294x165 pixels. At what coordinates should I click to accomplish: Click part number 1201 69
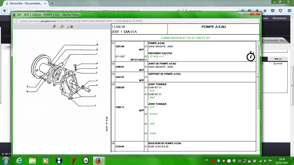[120, 47]
